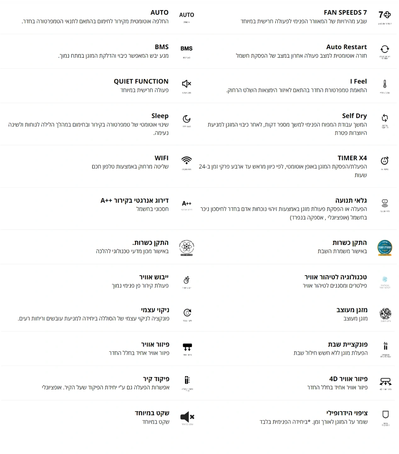Click the TIMER X4 clock icon
This screenshot has height=454, width=399.
pos(385,161)
